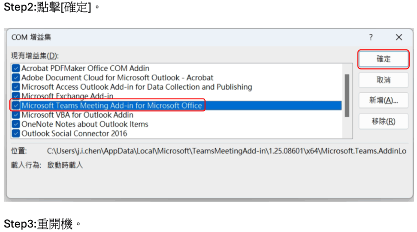Uncheck OneNote Notes about Outlook Items checkbox
This screenshot has height=232, width=417.
click(x=16, y=124)
